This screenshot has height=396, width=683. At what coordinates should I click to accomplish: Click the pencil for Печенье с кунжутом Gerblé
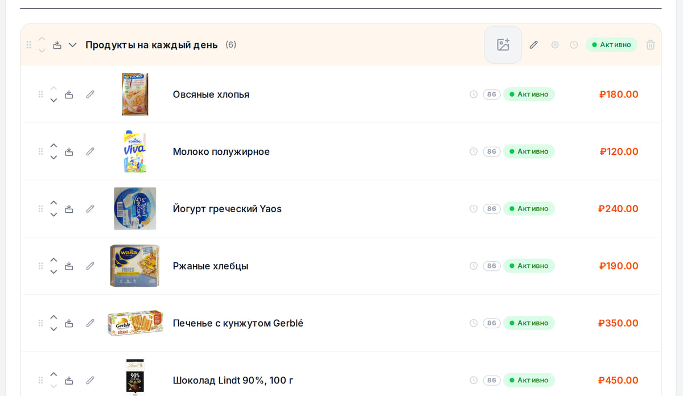click(90, 323)
